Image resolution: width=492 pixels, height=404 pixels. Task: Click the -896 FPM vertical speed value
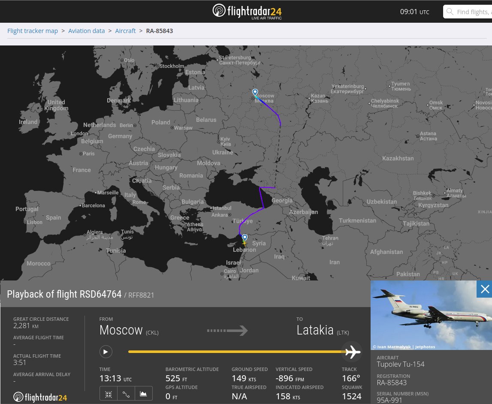point(290,379)
